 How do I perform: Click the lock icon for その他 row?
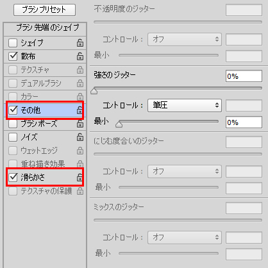click(80, 110)
